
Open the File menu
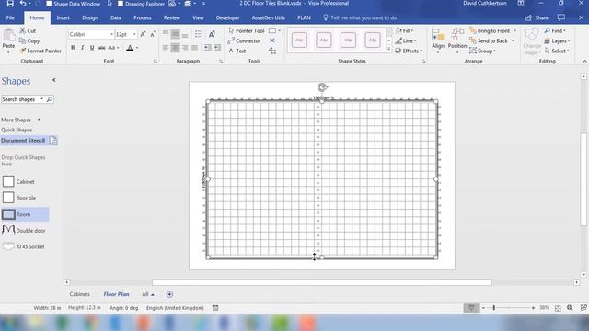(x=10, y=17)
